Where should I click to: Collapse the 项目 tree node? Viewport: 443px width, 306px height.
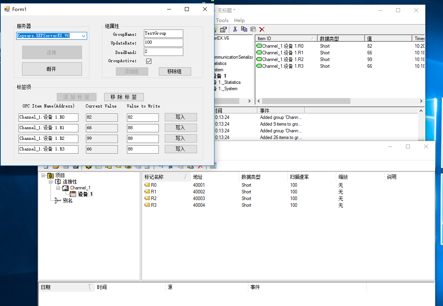(43, 176)
